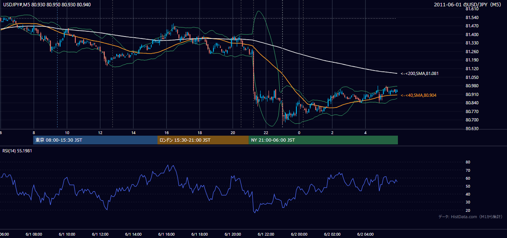Click the 6/1 08:00 time label
Screen dimensions: 507x238
pyautogui.click(x=34, y=234)
